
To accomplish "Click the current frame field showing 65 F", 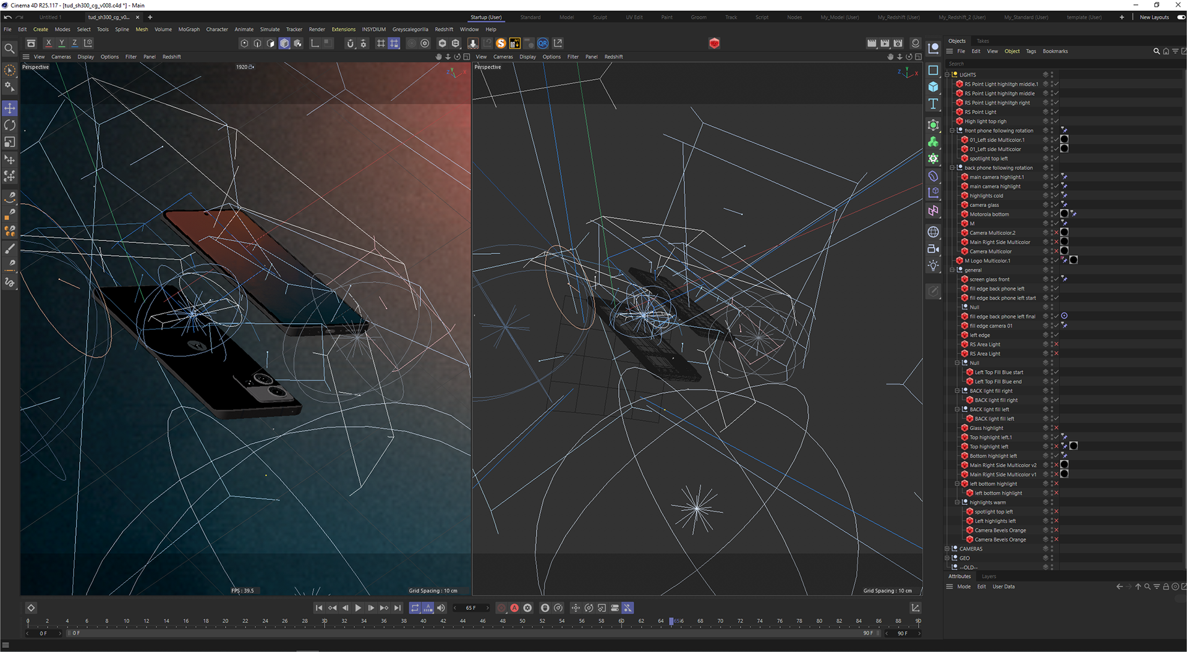I will (x=470, y=608).
